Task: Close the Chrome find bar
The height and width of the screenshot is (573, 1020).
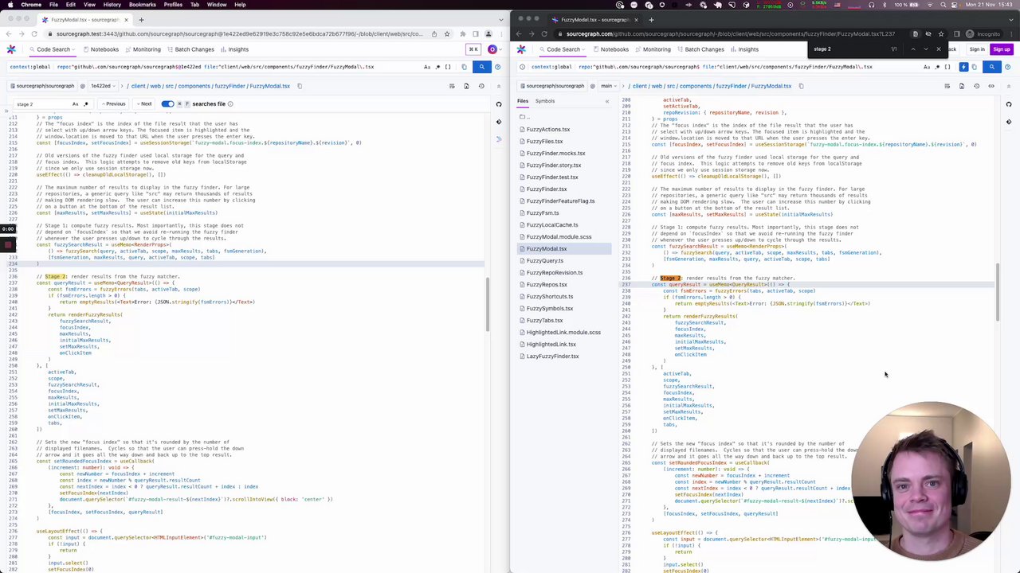Action: pos(938,49)
